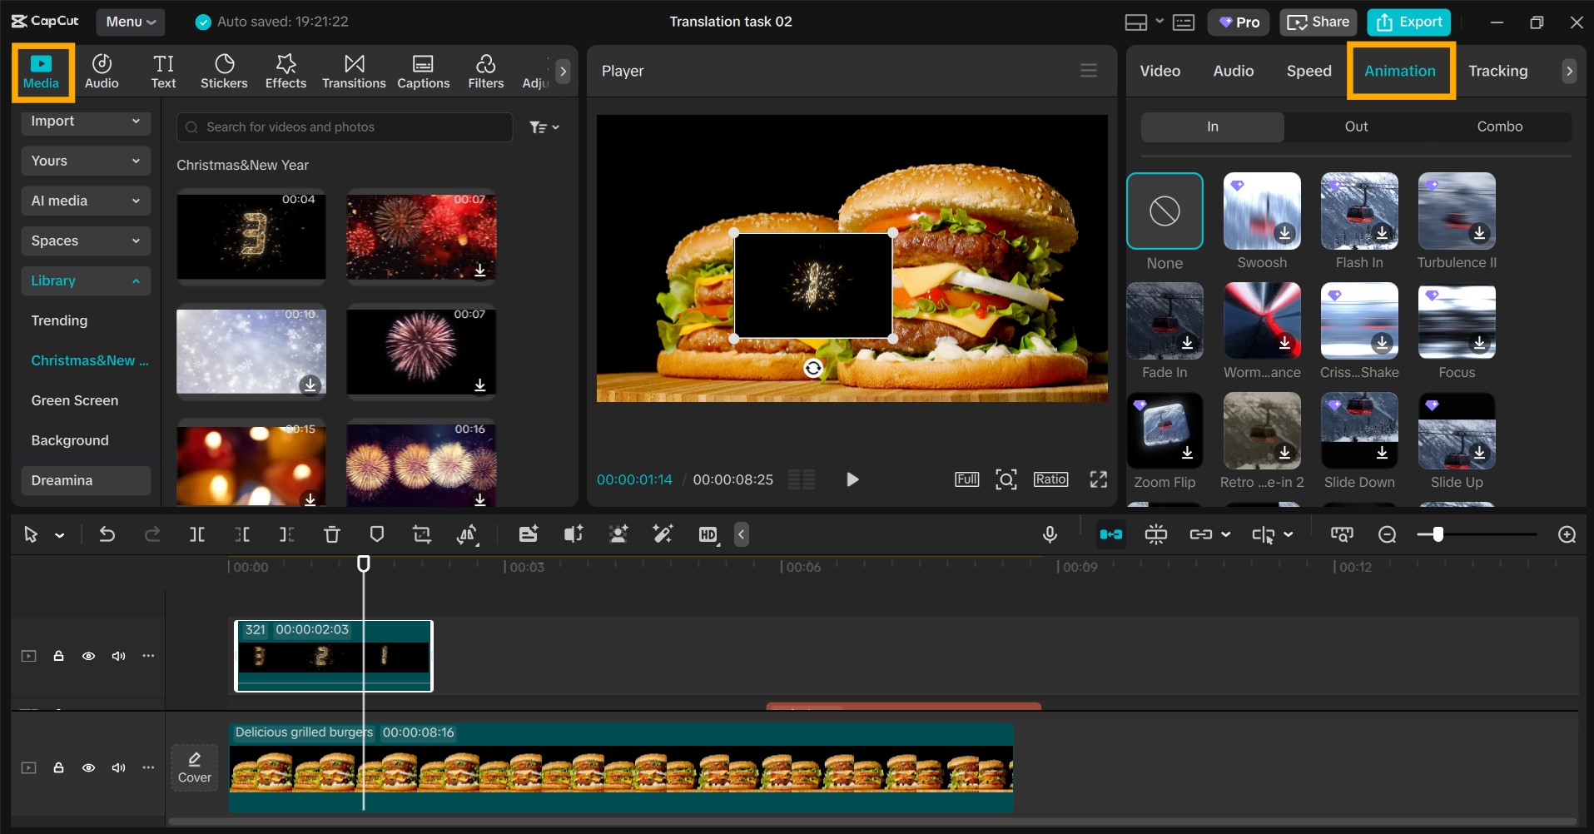Screen dimensions: 1594x834
Task: Click the undo arrow in timeline toolbar
Action: tap(107, 534)
